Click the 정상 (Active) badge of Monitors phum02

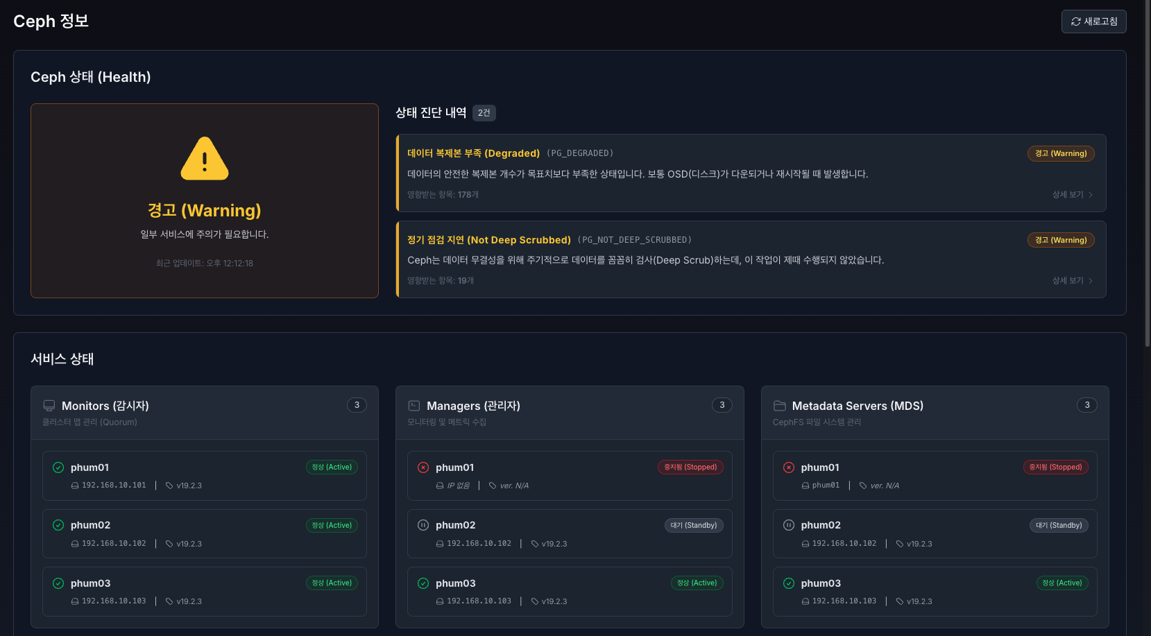[x=332, y=525]
